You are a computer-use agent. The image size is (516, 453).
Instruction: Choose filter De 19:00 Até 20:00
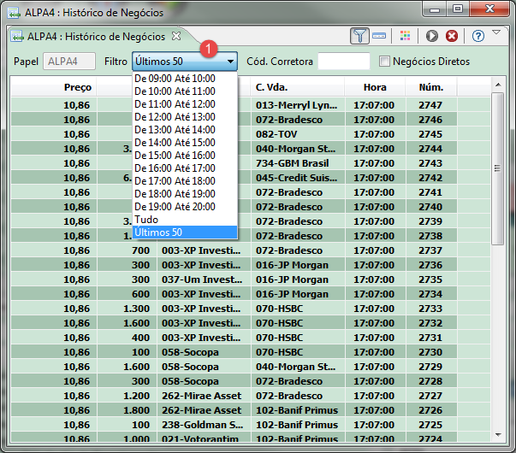(x=185, y=207)
